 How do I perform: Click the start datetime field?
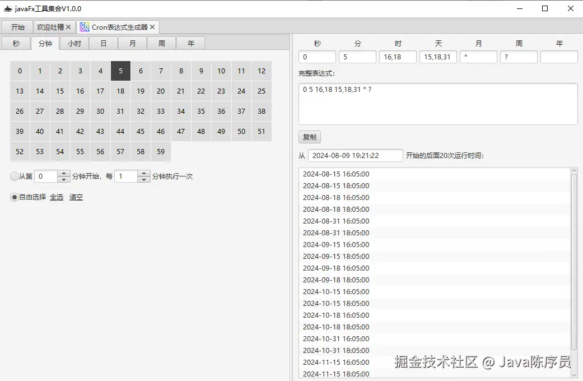coord(356,156)
